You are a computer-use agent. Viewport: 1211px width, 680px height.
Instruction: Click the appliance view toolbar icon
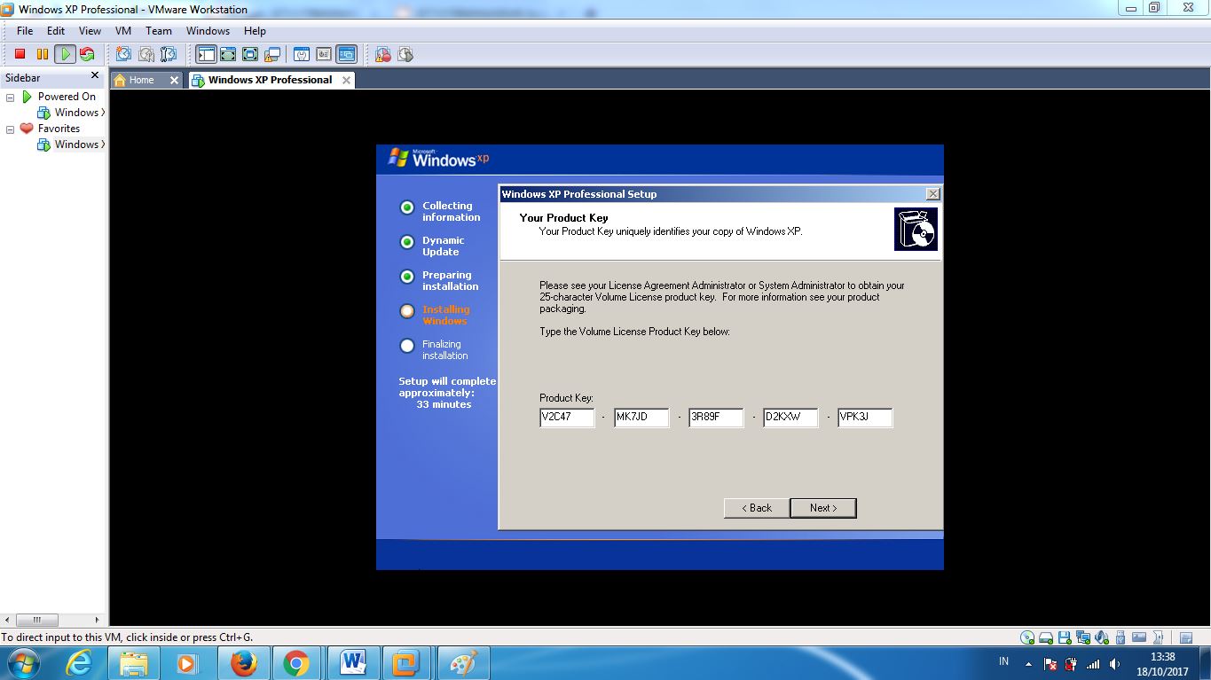point(324,55)
